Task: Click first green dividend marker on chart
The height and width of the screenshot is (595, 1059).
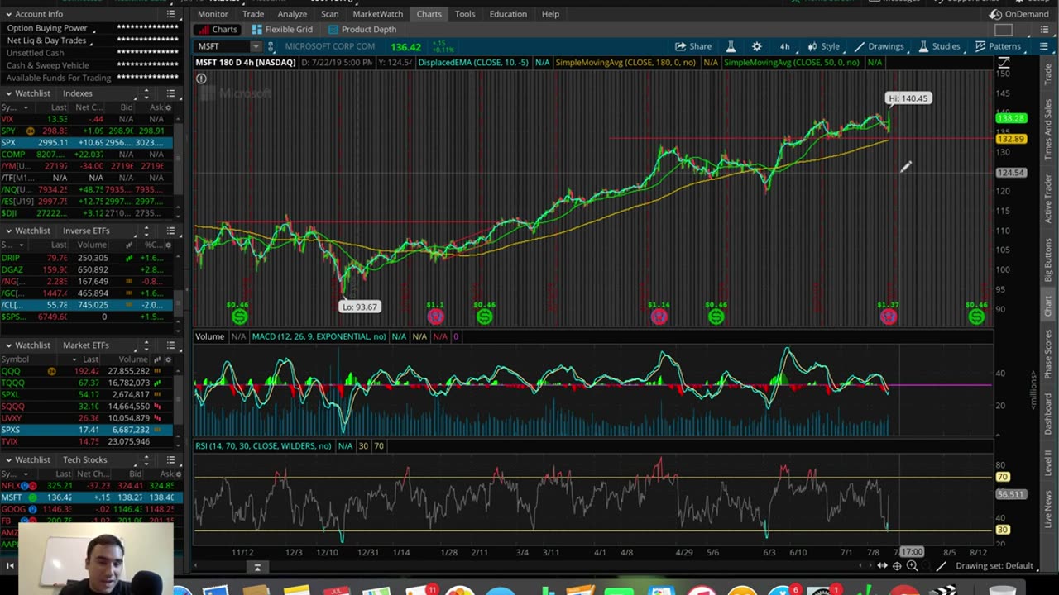Action: (239, 317)
